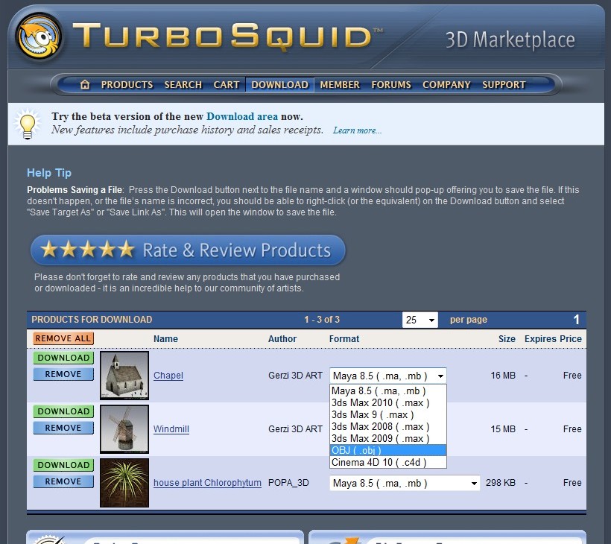Open the 25 per page dropdown
The height and width of the screenshot is (544, 611).
(x=420, y=320)
